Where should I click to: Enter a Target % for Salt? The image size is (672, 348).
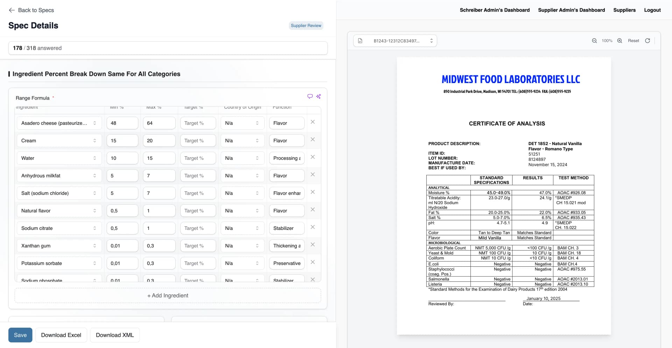pyautogui.click(x=198, y=193)
